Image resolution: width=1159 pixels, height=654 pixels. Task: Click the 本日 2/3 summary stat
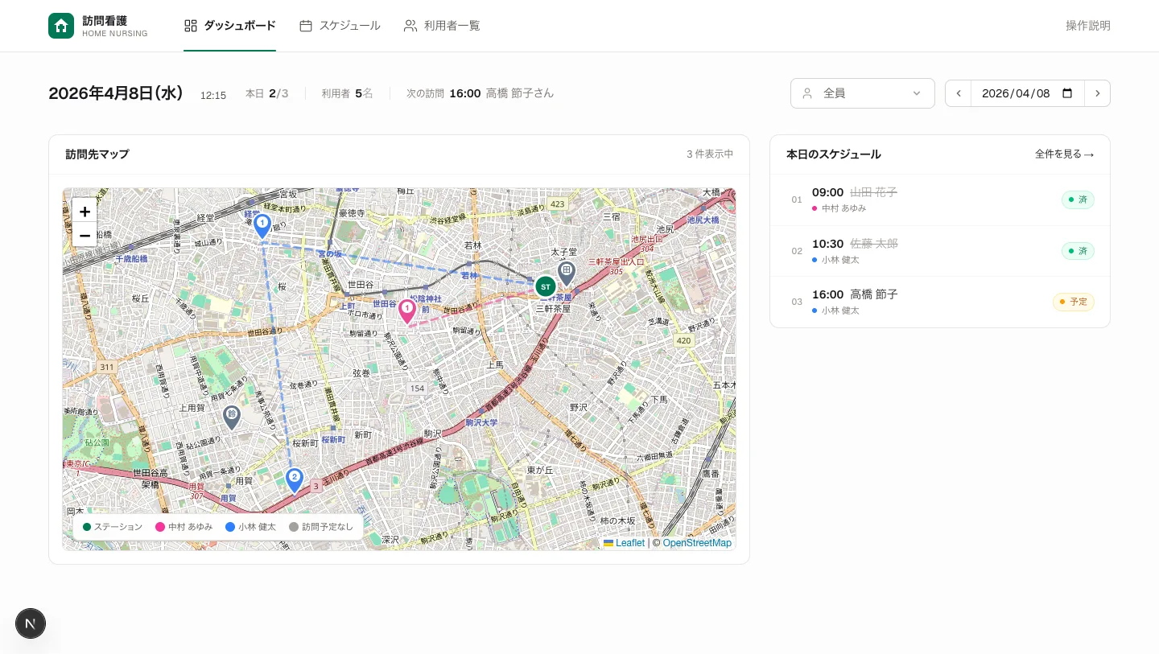click(267, 93)
